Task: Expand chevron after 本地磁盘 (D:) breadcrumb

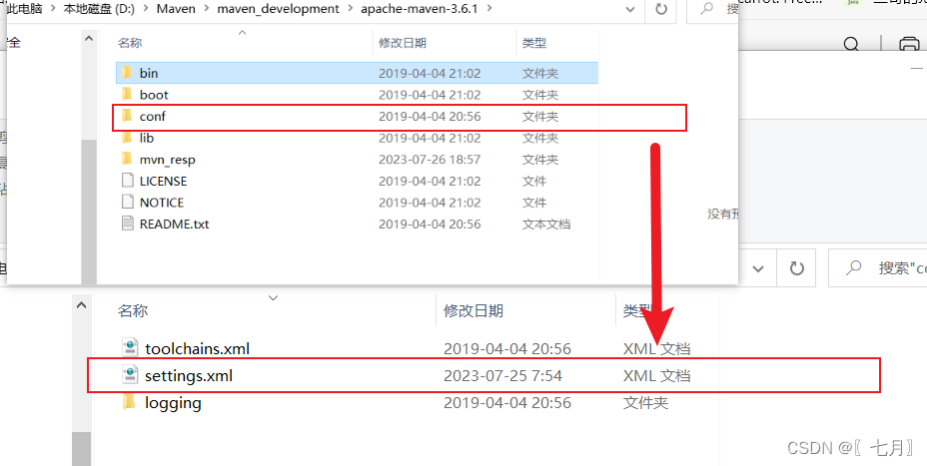Action: (x=146, y=9)
